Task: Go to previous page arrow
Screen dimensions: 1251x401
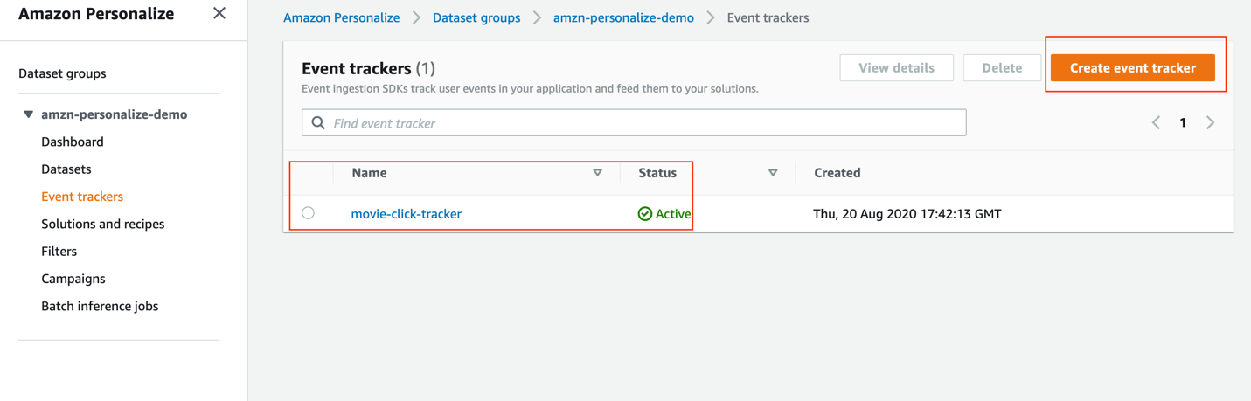Action: tap(1156, 123)
